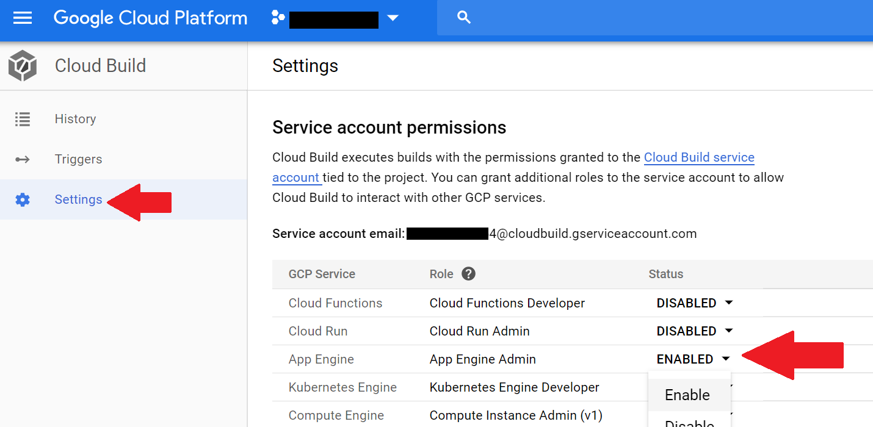873x427 pixels.
Task: Open the History page
Action: (75, 119)
